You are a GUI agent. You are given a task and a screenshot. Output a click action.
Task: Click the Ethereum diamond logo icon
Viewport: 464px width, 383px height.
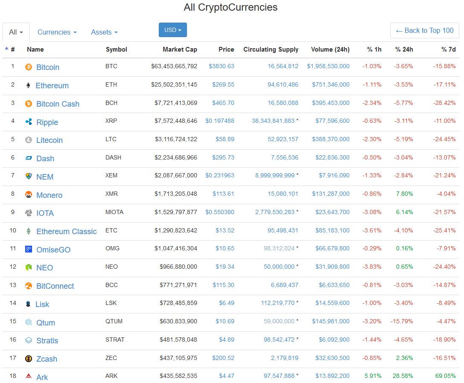click(x=29, y=85)
